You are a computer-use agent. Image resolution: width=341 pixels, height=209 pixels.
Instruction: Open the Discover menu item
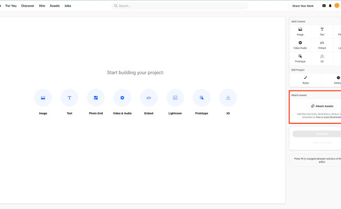[x=28, y=6]
